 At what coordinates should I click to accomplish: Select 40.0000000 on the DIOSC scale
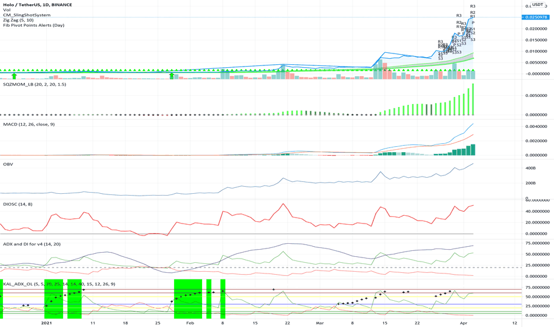pos(537,212)
